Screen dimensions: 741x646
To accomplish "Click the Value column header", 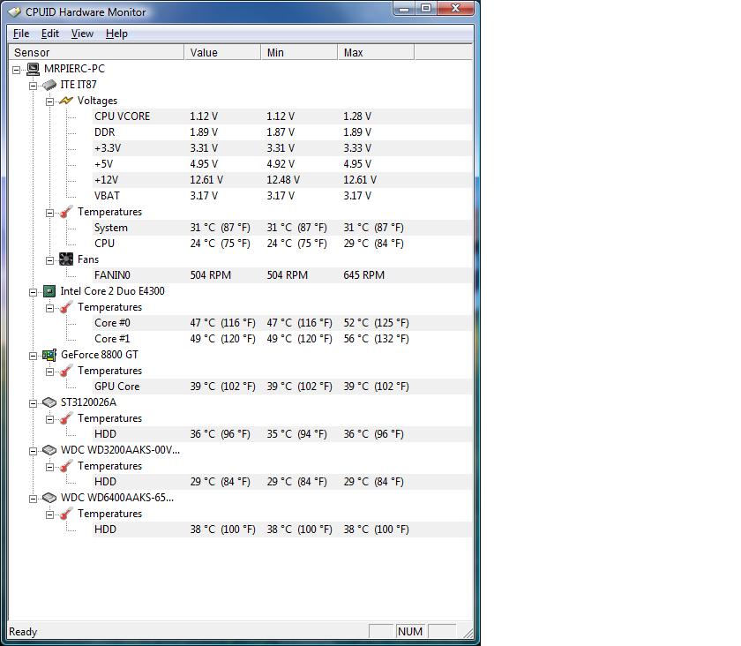I will coord(222,52).
